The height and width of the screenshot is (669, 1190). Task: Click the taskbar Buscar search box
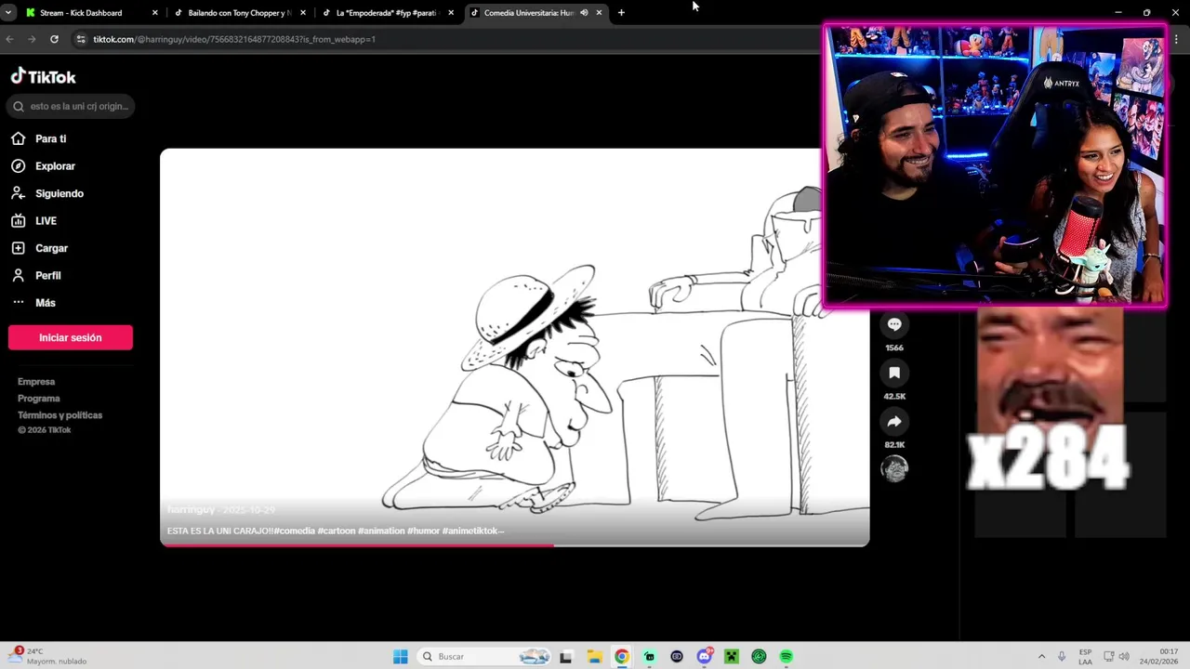pos(485,657)
